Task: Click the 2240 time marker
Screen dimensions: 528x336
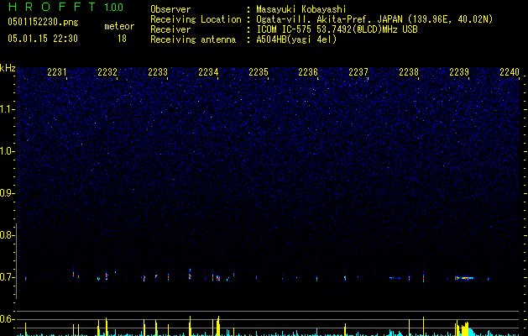Action: (x=510, y=72)
